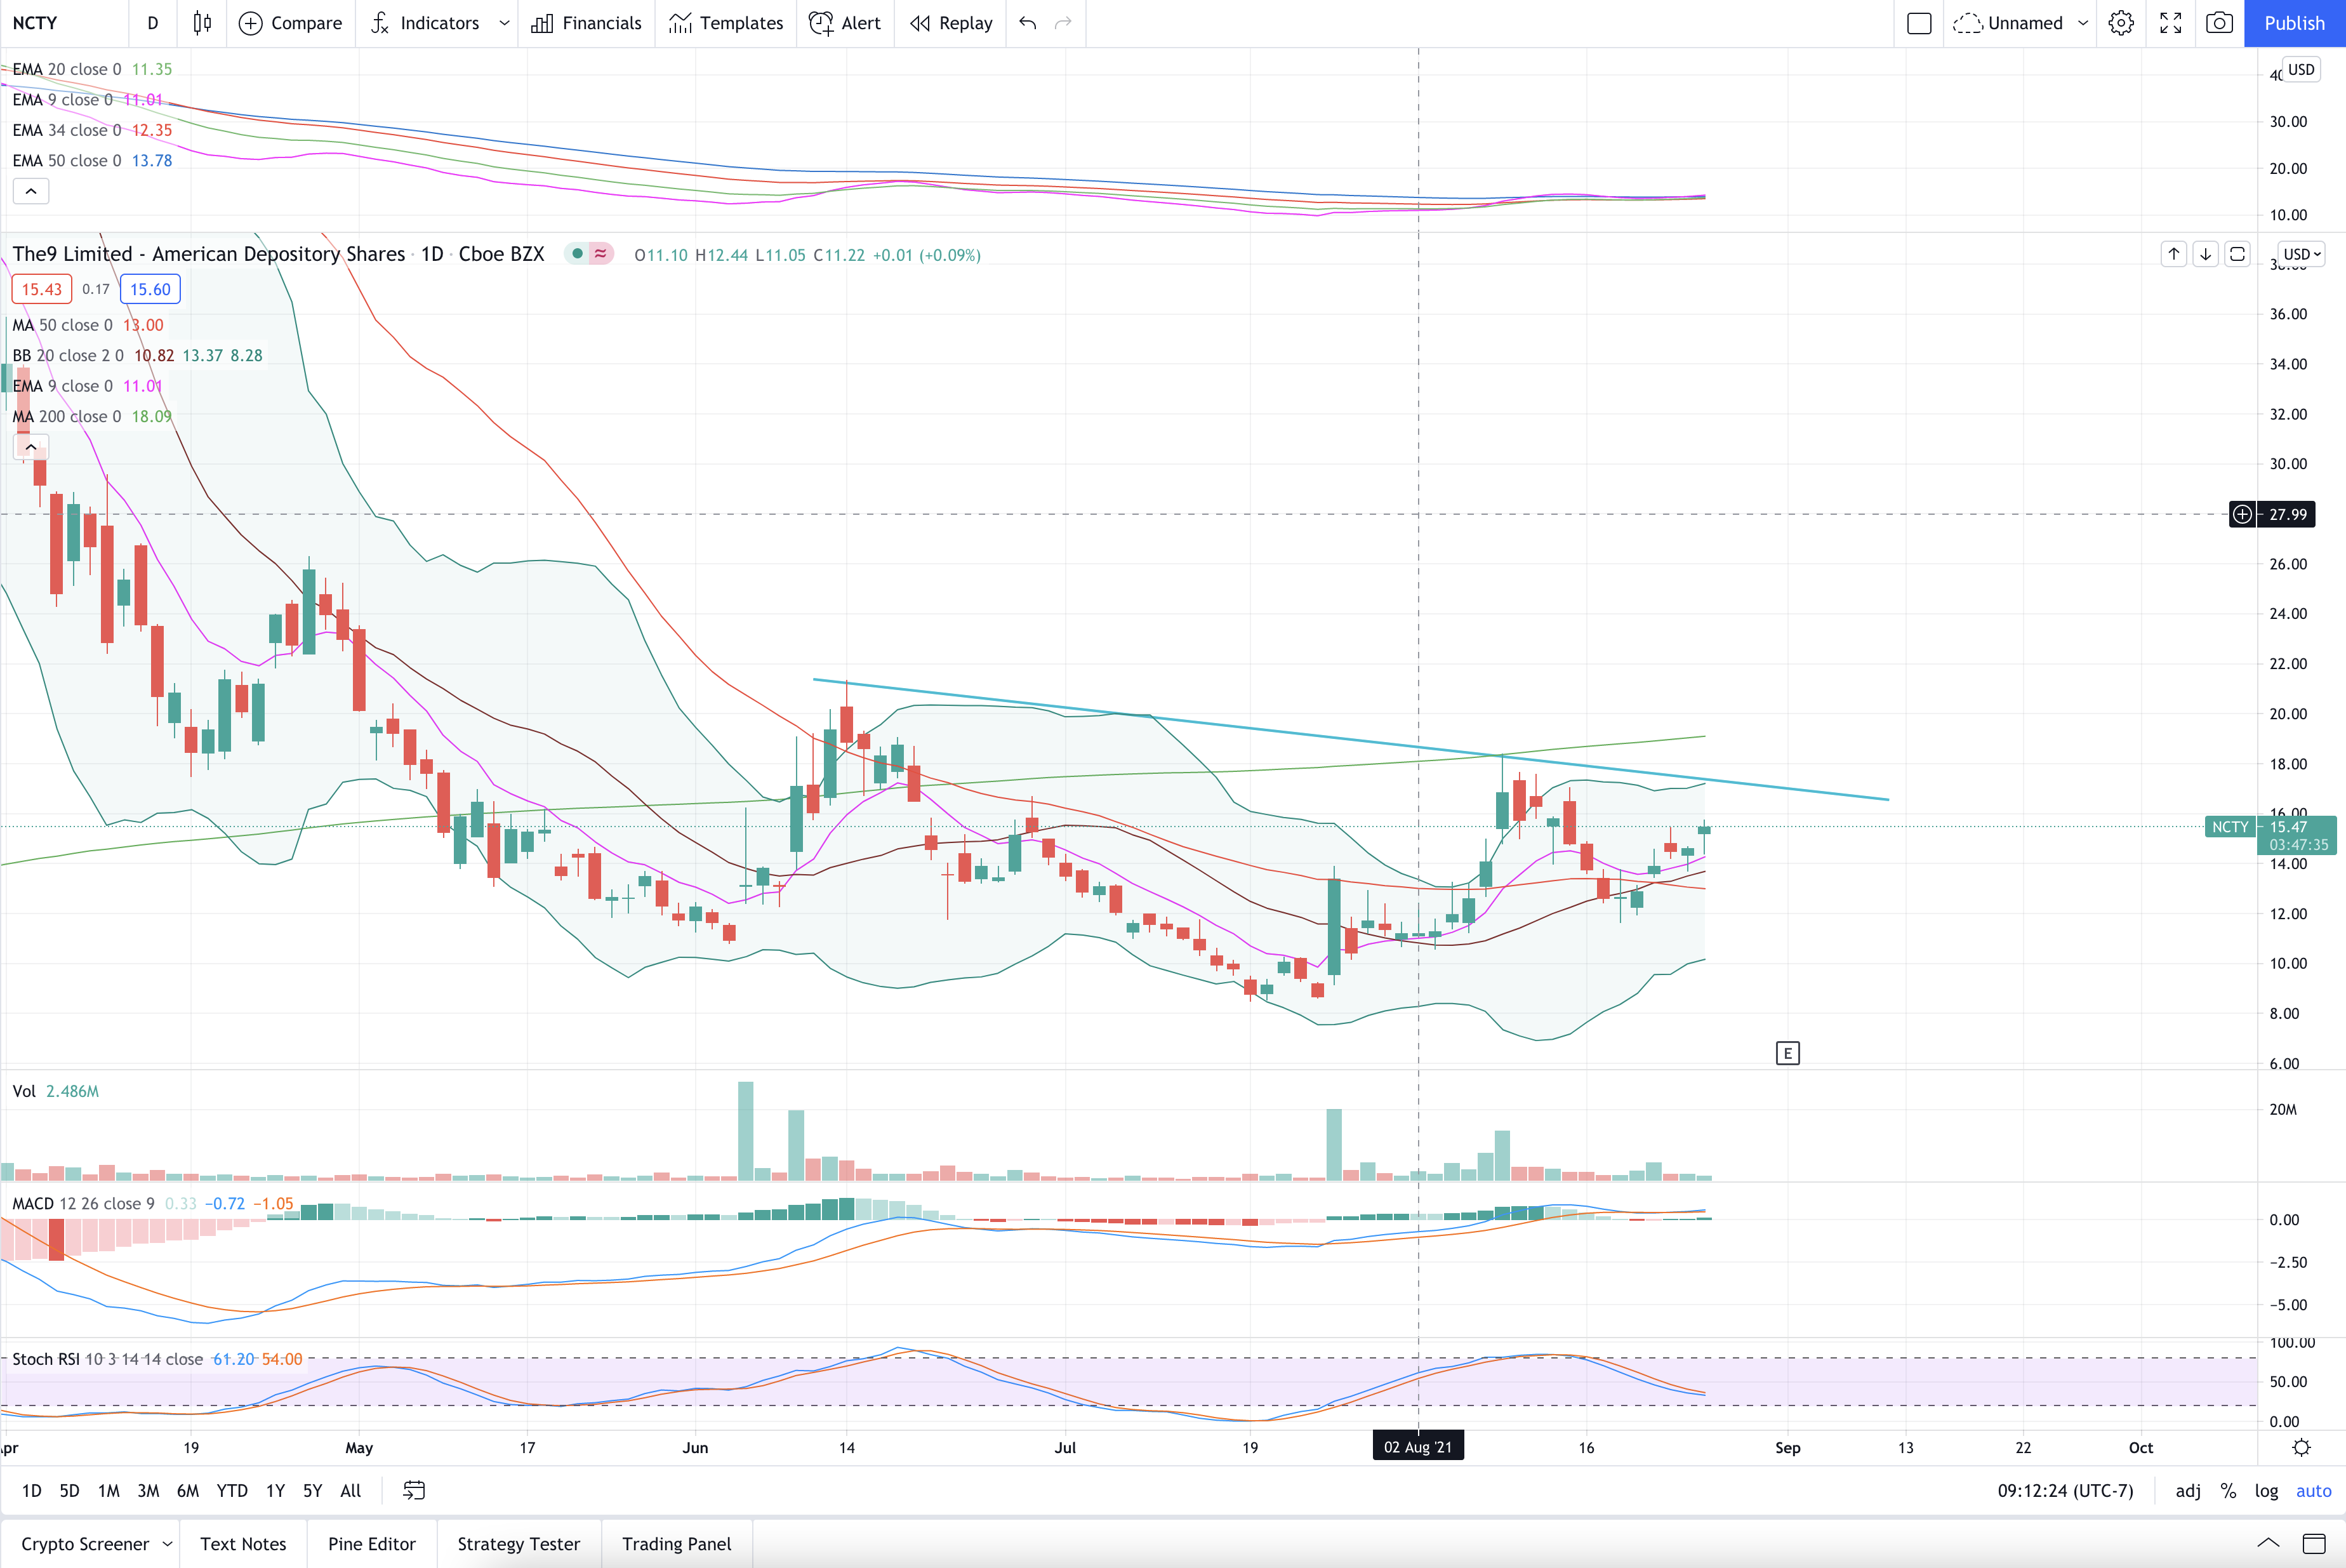The width and height of the screenshot is (2346, 1568).
Task: Click the Compare symbol plus icon
Action: [251, 23]
